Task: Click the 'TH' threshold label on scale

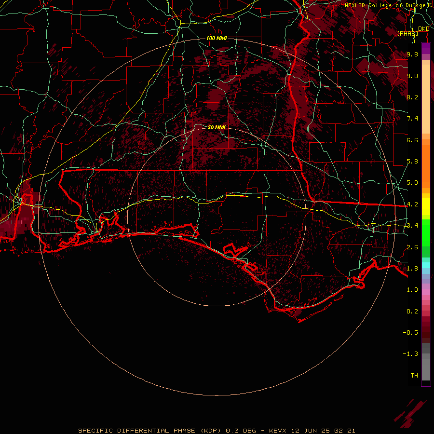Action: (414, 376)
